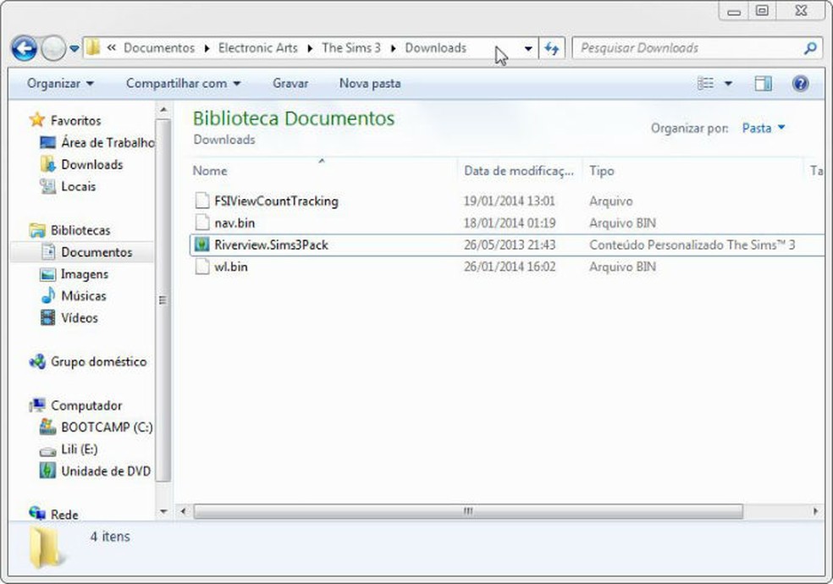Open the Organizar dropdown menu

click(60, 83)
